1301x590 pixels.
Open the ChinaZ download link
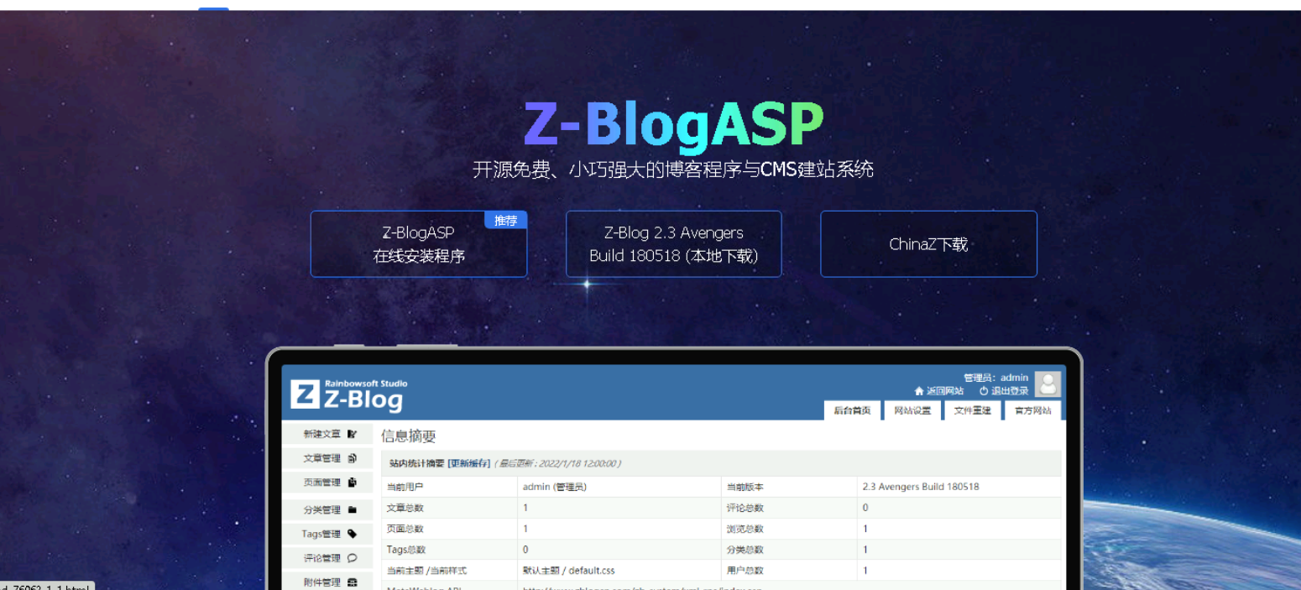pos(928,243)
